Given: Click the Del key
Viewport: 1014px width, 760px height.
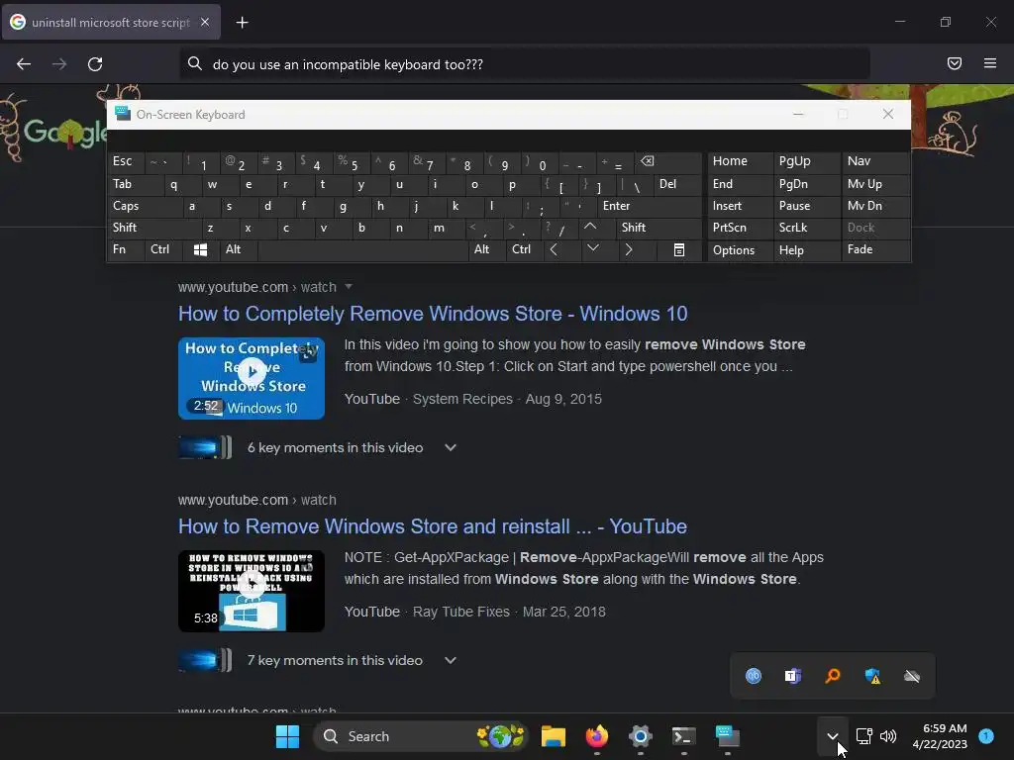Looking at the screenshot, I should click(677, 185).
